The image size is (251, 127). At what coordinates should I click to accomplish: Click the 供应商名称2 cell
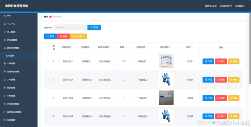tap(105, 80)
